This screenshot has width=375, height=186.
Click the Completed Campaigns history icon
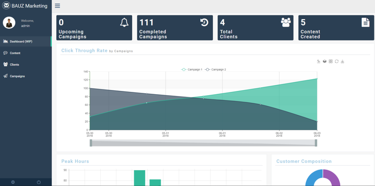click(x=204, y=22)
